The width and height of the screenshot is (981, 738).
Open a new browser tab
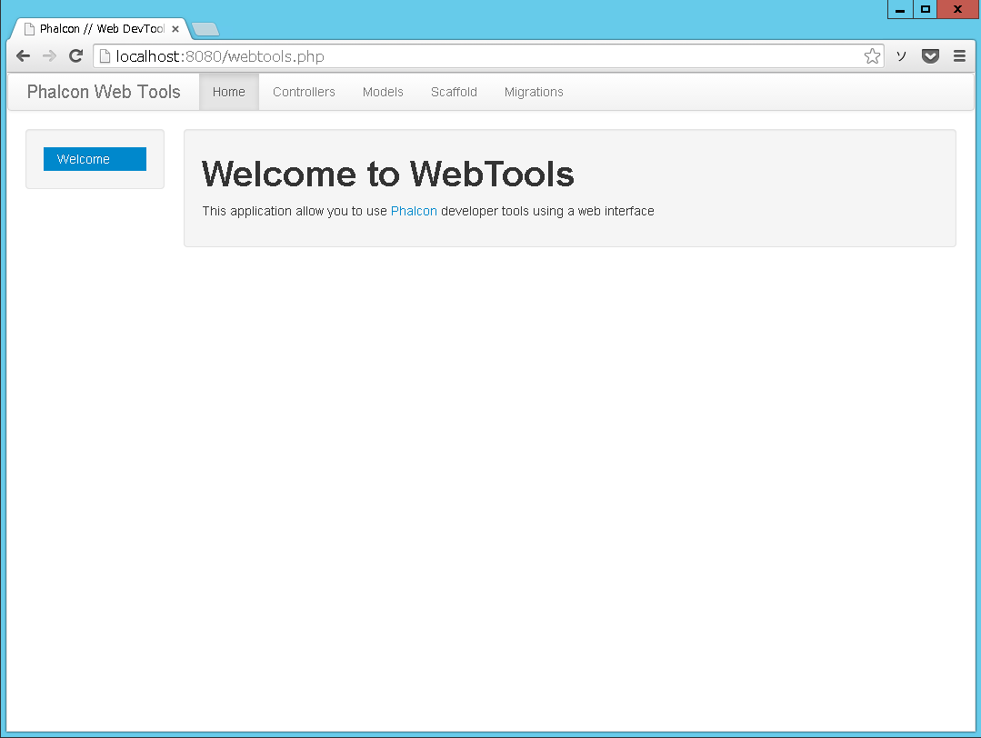205,29
